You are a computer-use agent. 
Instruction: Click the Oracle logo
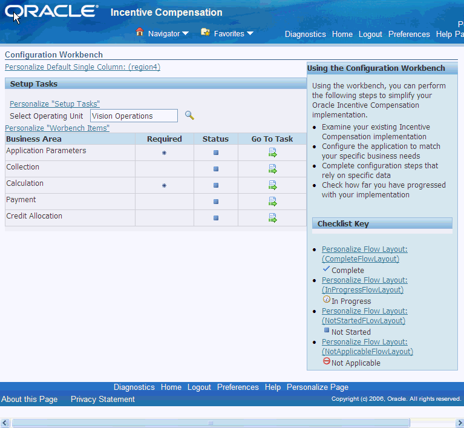[x=51, y=12]
